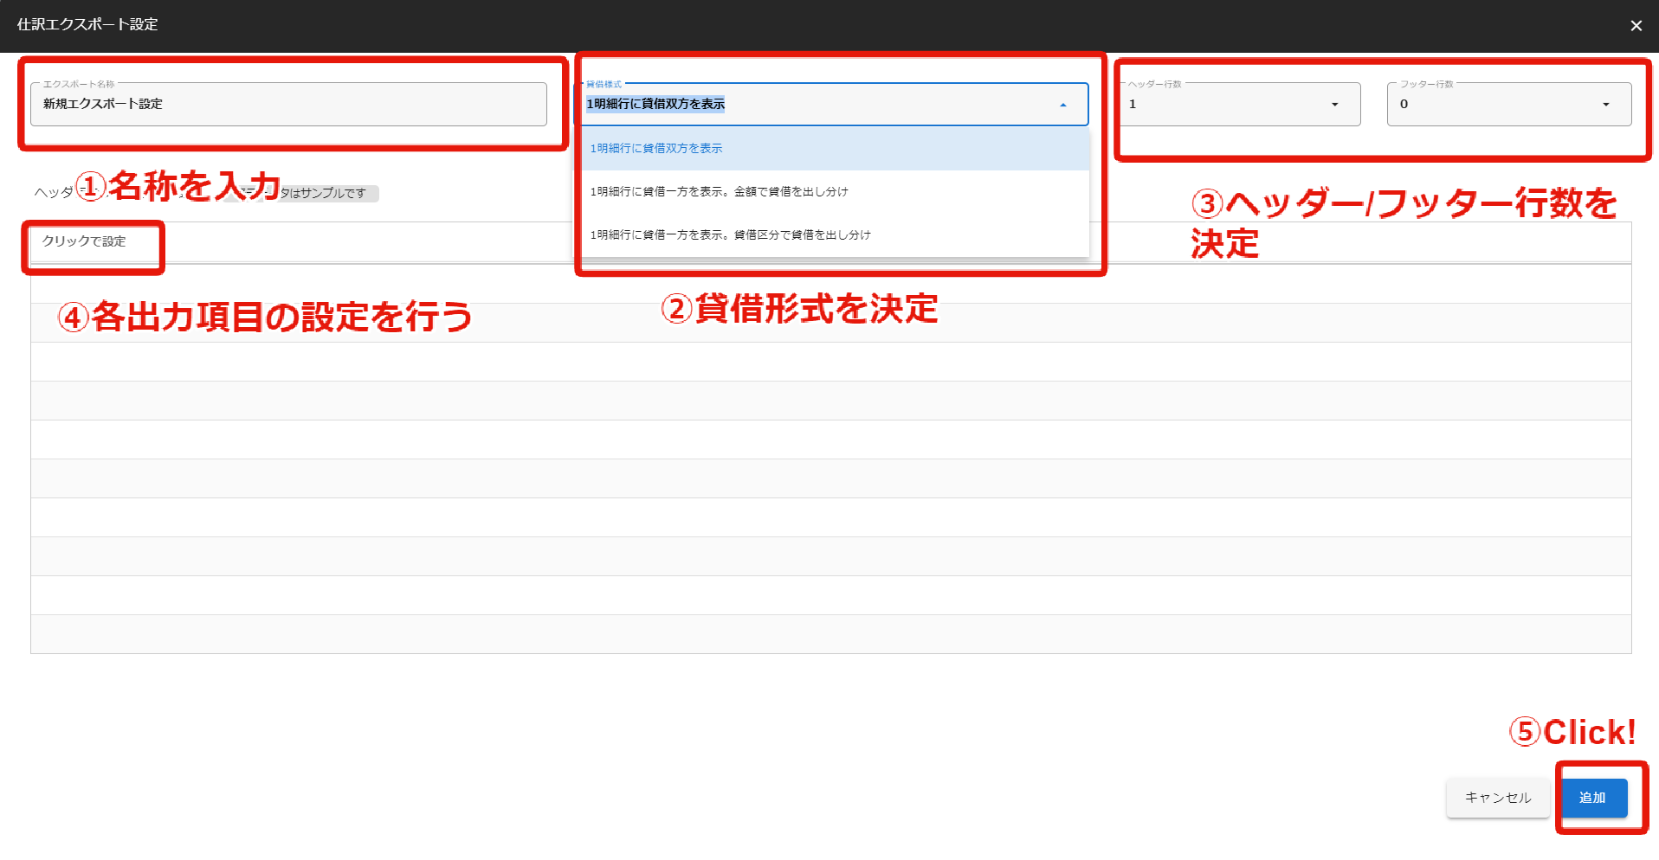Select option 1明細行に貸借双方を表示 in list

[x=835, y=149]
